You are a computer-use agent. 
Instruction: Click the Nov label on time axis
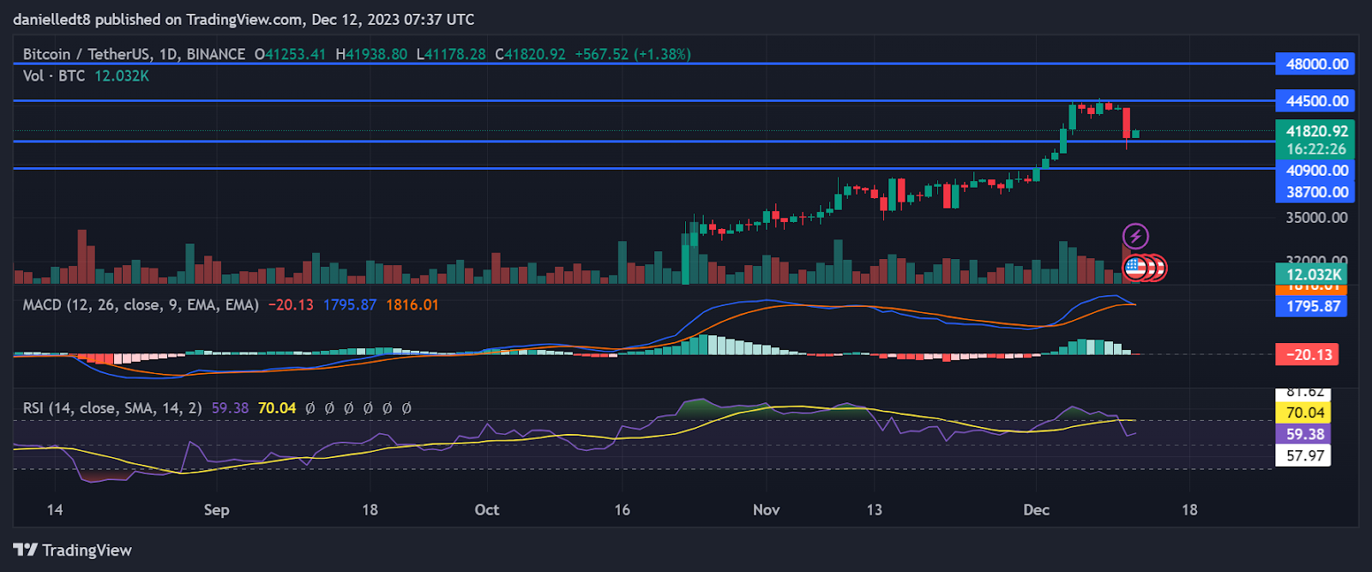[x=766, y=510]
